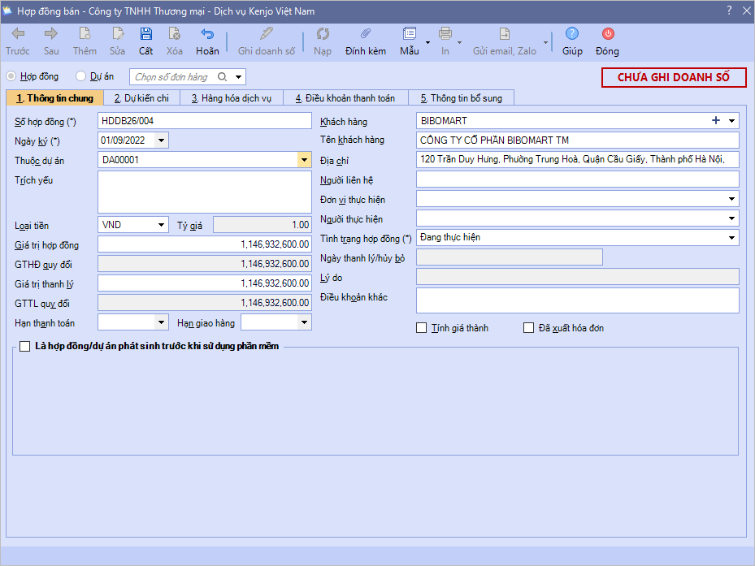This screenshot has width=755, height=566.
Task: Expand the Thuộc dự án dropdown
Action: (304, 160)
